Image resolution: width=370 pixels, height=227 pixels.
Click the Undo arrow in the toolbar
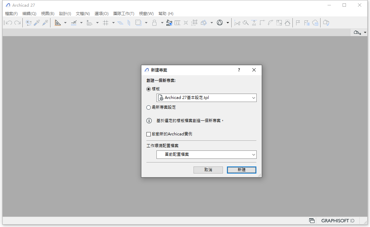click(8, 22)
